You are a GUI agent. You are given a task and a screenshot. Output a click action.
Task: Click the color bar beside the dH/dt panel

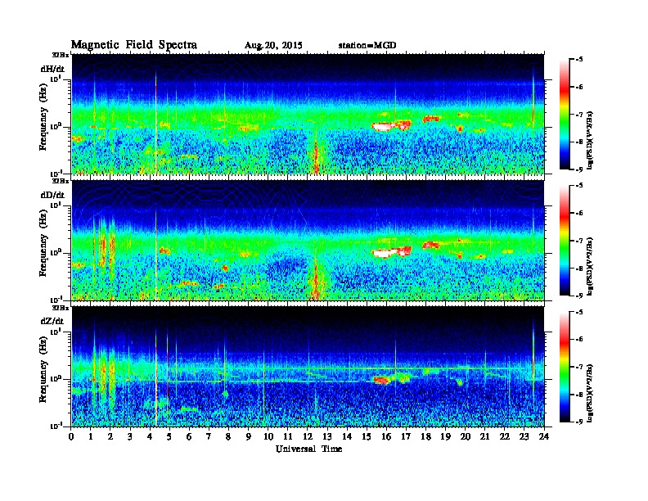click(565, 115)
